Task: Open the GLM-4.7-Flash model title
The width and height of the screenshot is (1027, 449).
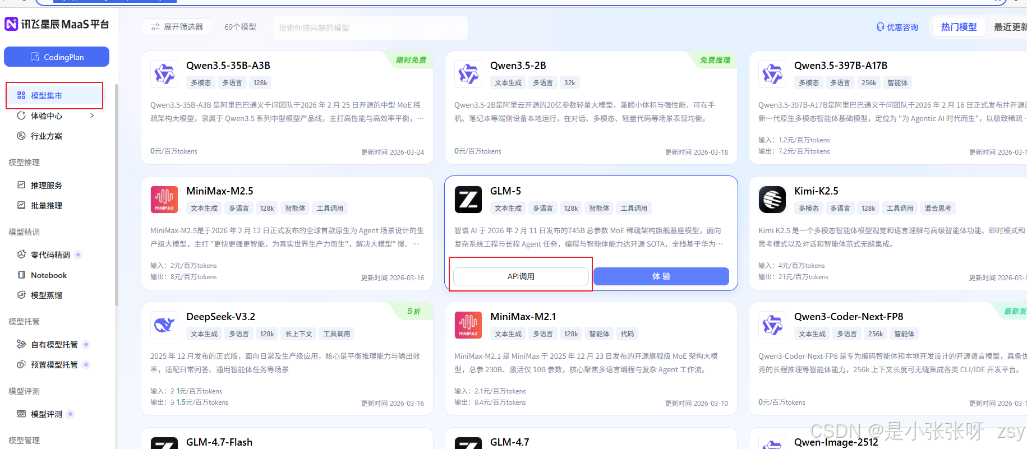Action: coord(219,442)
